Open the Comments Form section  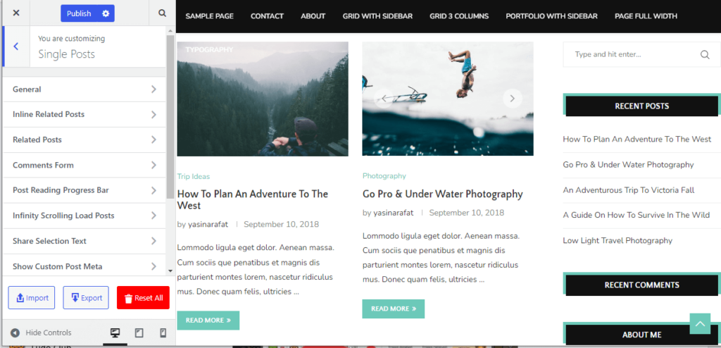click(84, 166)
